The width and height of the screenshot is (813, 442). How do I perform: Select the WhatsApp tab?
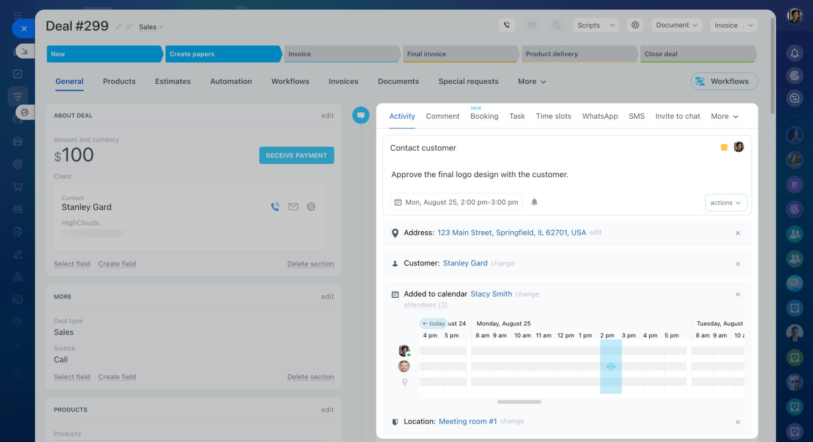600,116
